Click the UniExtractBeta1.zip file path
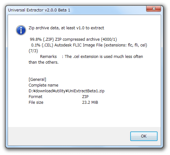 (67, 91)
